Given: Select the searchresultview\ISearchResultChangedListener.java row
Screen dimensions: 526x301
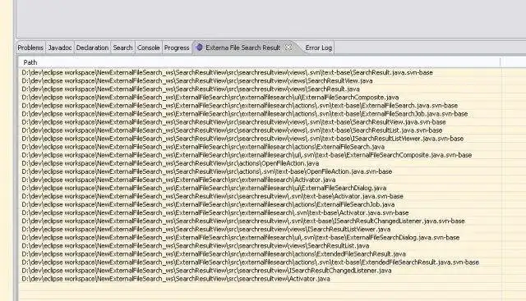Looking at the screenshot, I should point(259,270).
